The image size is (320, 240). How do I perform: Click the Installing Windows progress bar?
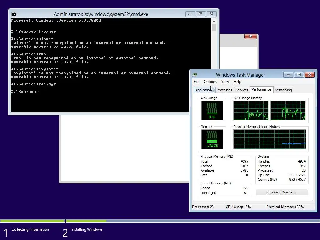pos(192,221)
